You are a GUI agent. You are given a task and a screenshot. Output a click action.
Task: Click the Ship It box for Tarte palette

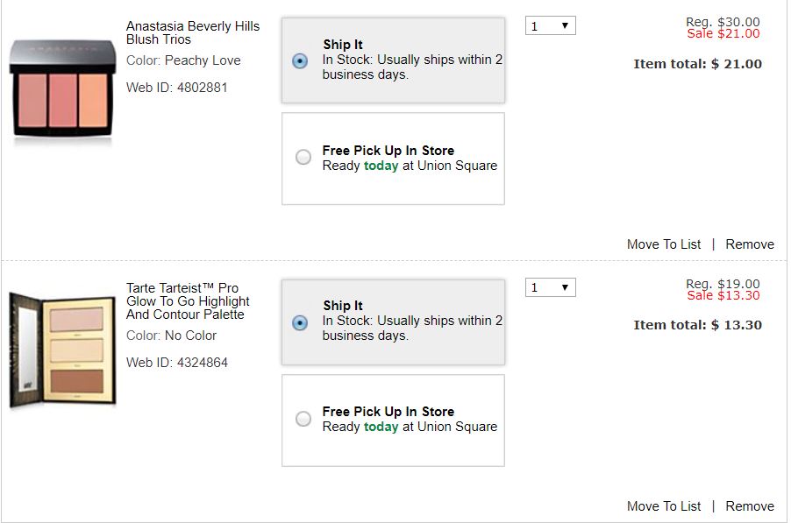(394, 322)
